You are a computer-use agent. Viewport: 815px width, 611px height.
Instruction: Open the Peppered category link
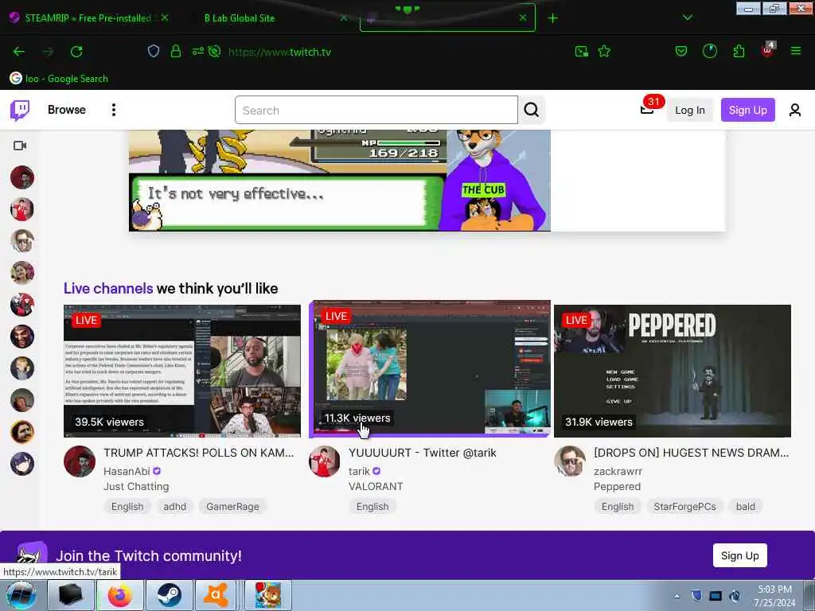pyautogui.click(x=617, y=486)
